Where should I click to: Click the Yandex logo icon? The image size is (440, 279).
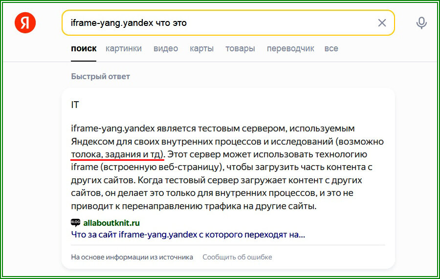click(25, 22)
